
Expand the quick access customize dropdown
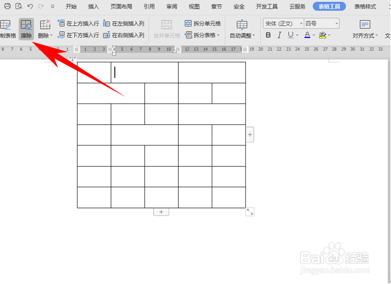pos(52,6)
